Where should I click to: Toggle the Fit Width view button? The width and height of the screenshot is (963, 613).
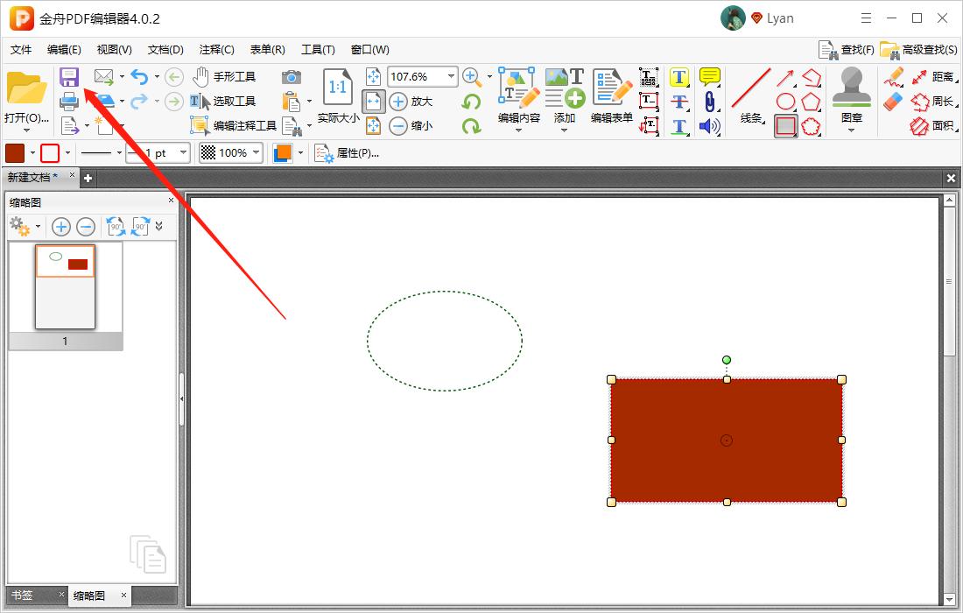pyautogui.click(x=374, y=102)
